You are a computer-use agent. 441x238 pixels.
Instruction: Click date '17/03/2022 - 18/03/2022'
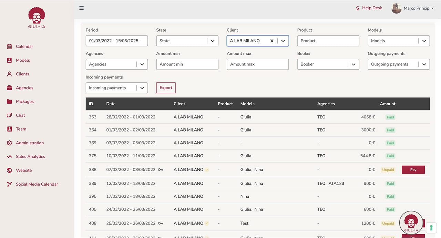click(x=131, y=197)
